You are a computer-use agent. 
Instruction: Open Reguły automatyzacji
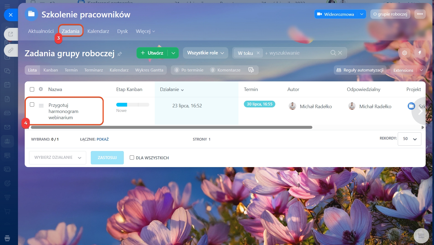[x=360, y=70]
